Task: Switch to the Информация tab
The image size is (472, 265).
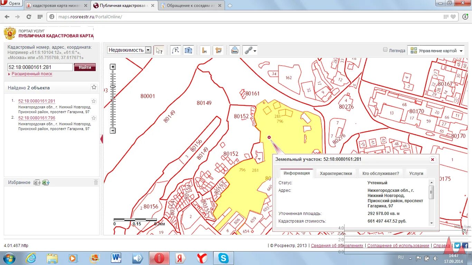Action: pos(296,173)
